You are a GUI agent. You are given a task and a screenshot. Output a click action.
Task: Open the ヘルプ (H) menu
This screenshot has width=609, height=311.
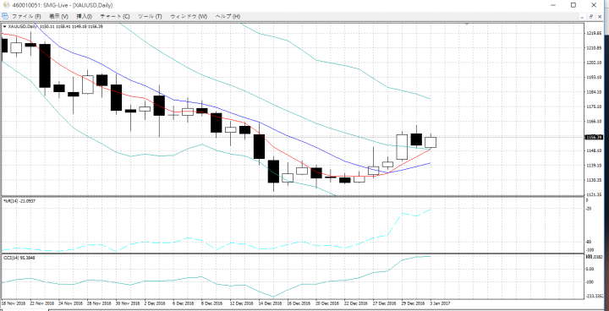228,16
